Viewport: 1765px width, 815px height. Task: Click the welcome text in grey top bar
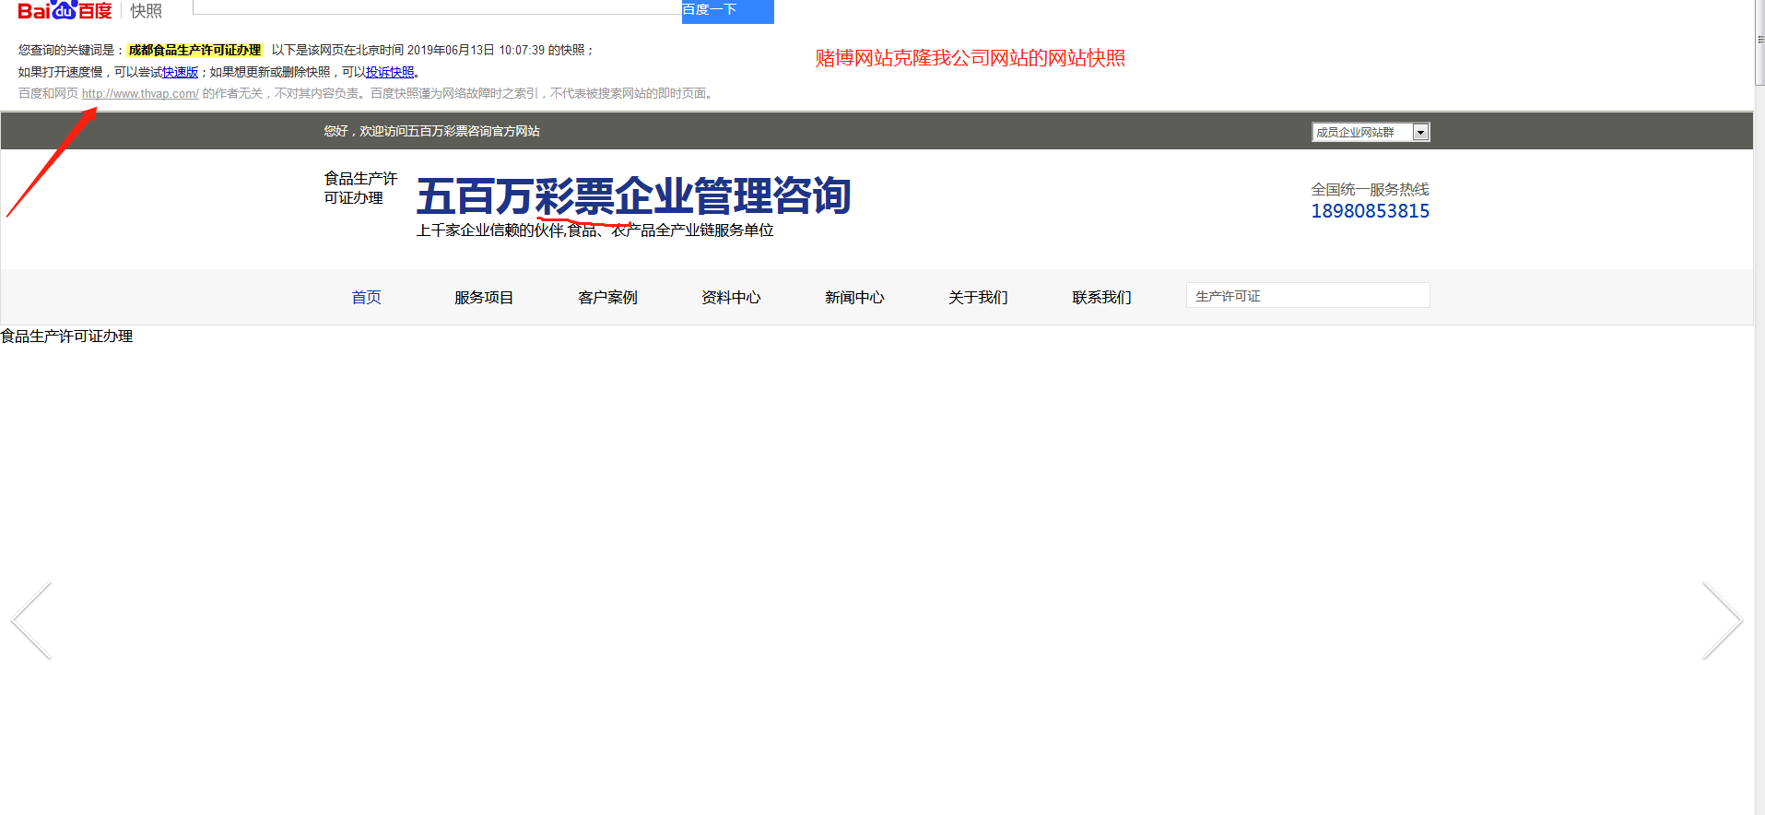431,131
